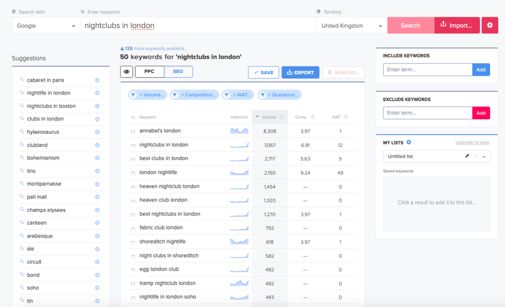The height and width of the screenshot is (307, 505).
Task: Add 'arabesque' suggestion plus icon
Action: pos(97,236)
